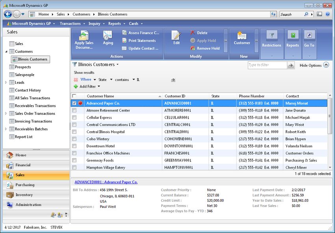The width and height of the screenshot is (335, 233).
Task: Click the customer list vertical scrollbar down arrow
Action: [x=330, y=167]
